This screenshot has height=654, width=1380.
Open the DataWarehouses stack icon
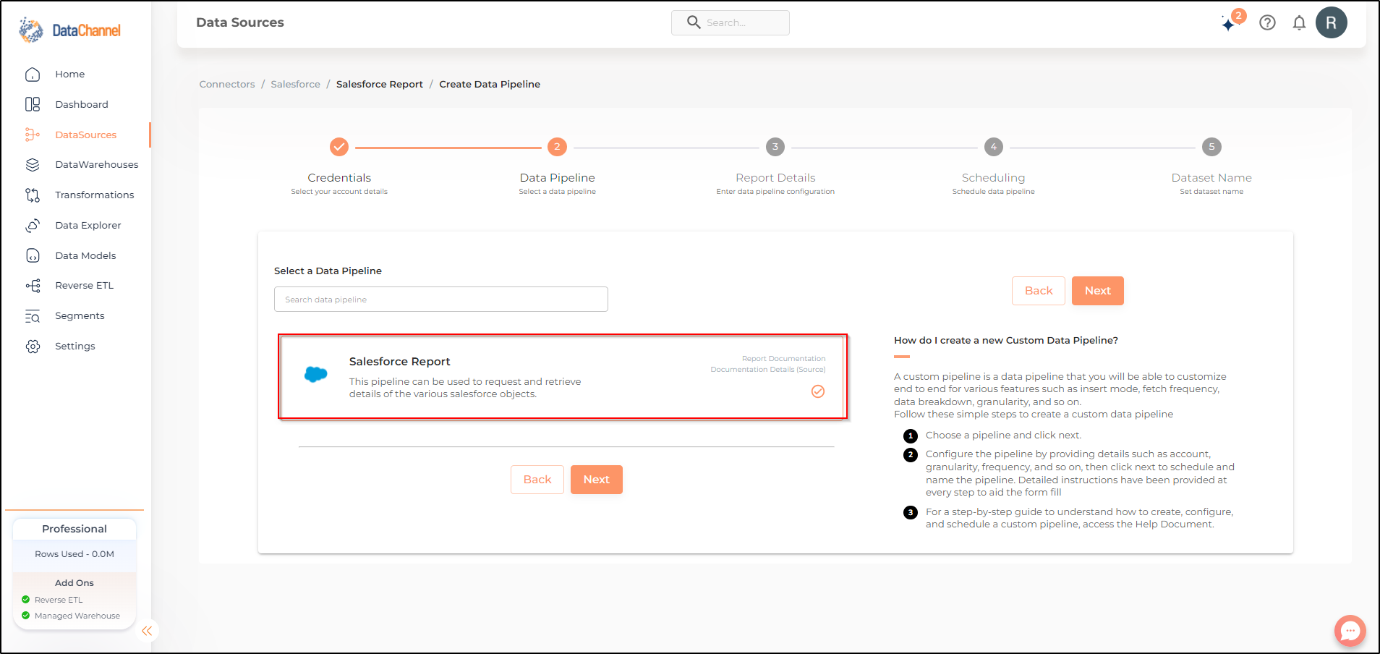click(33, 165)
